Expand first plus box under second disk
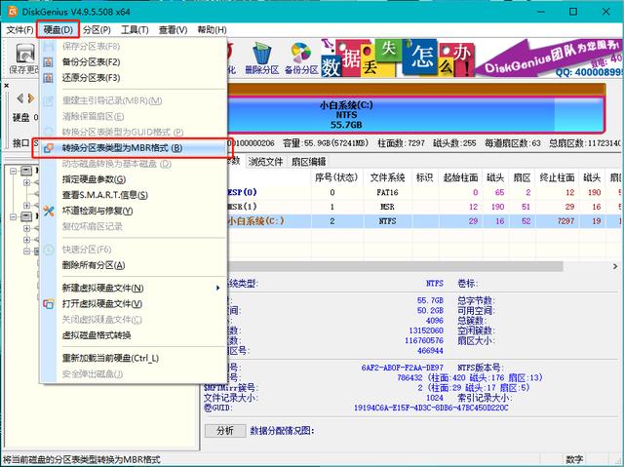 [26, 228]
